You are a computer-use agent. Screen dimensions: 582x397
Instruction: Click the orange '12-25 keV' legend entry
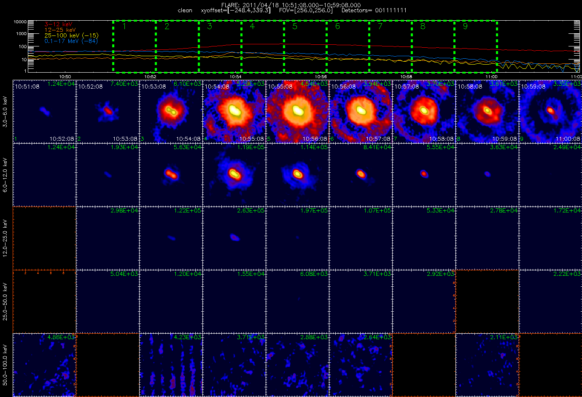[60, 30]
